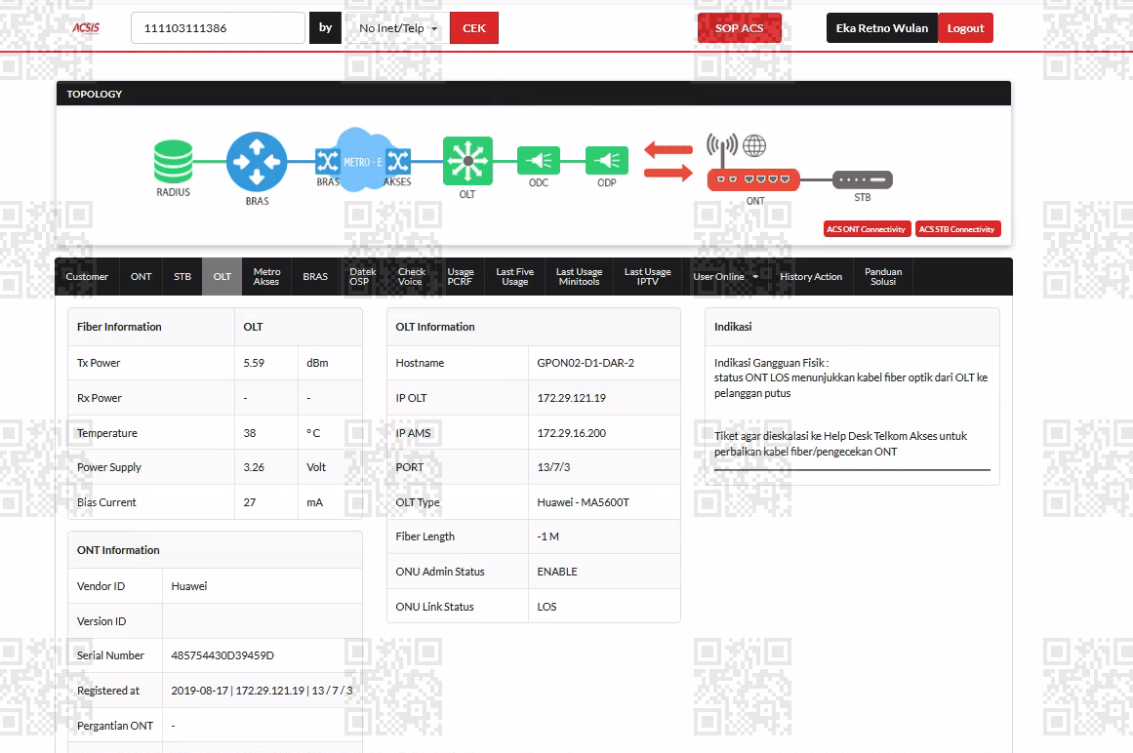The height and width of the screenshot is (753, 1133).
Task: Click the Tx Power value 5.59
Action: pyautogui.click(x=254, y=363)
